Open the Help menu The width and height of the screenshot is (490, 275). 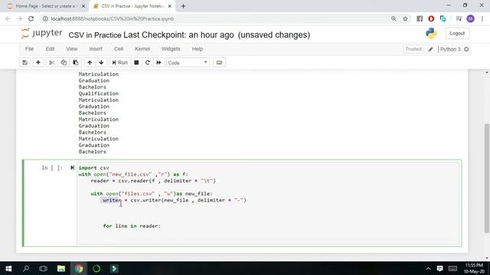click(x=198, y=49)
